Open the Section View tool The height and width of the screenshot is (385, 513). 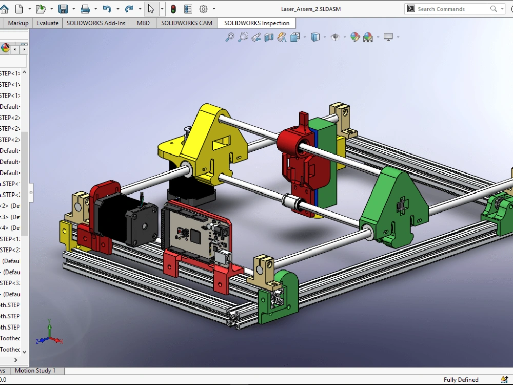(268, 37)
